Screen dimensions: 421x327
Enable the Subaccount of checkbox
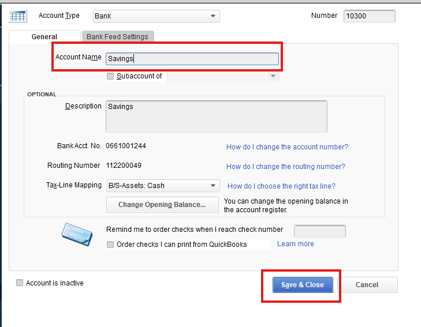pyautogui.click(x=110, y=76)
